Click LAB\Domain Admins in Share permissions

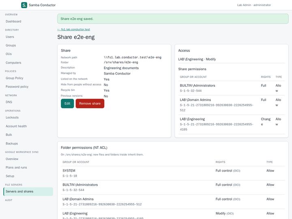[x=195, y=100]
